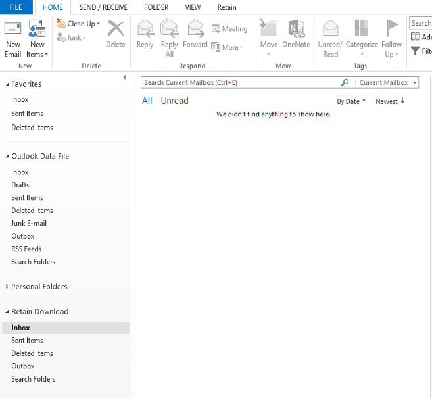Show Unread messages filter
Image resolution: width=432 pixels, height=398 pixels.
[175, 101]
